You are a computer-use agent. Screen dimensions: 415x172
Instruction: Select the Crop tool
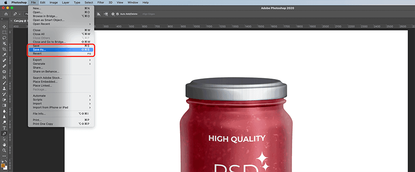pyautogui.click(x=4, y=49)
